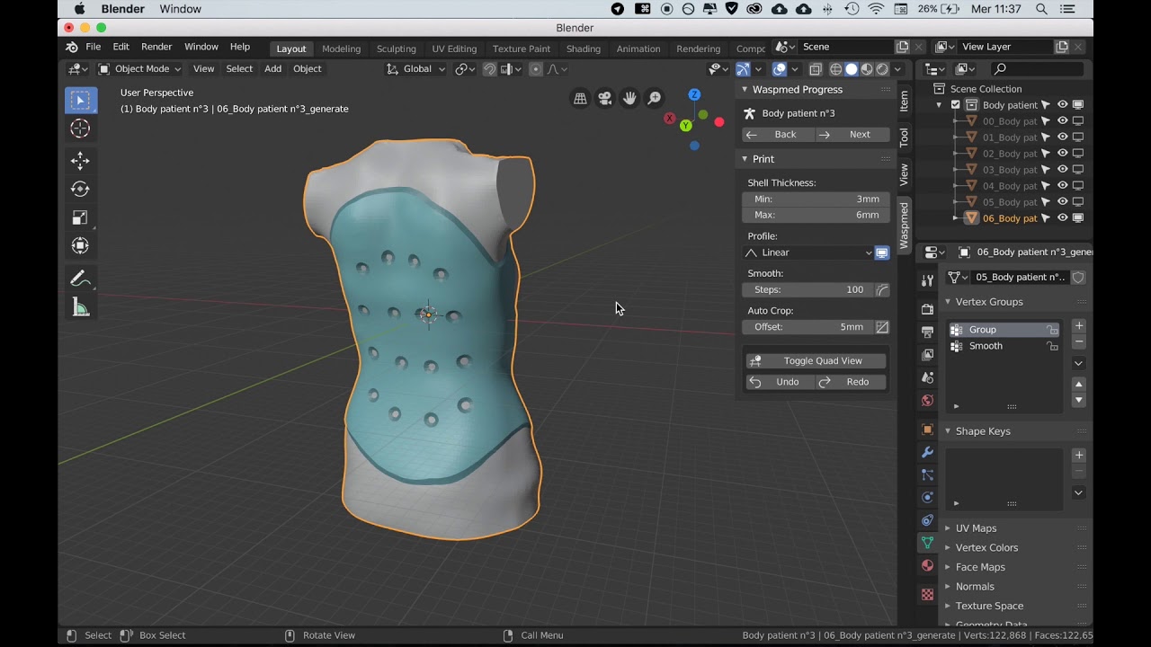Click the Cursor tool icon
Screen dimensions: 1151x647
[80, 129]
